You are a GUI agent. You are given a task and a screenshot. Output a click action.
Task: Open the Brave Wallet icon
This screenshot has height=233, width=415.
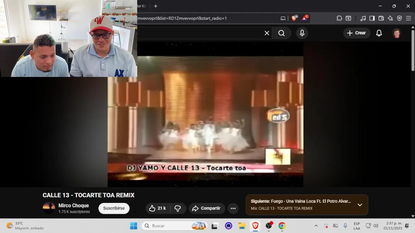(381, 18)
